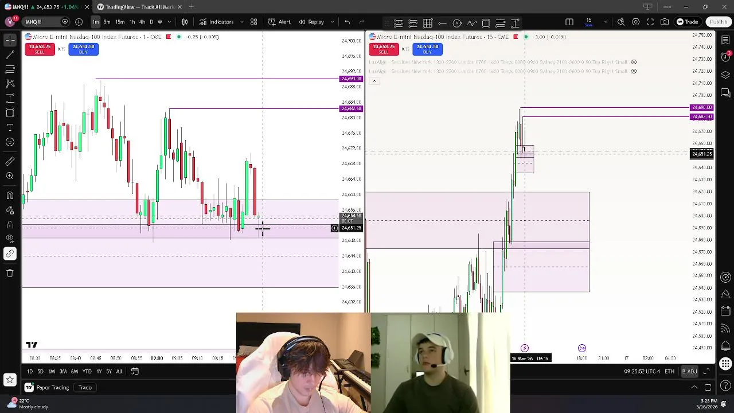Select the crosshair cursor tool
The image size is (734, 413).
click(10, 40)
